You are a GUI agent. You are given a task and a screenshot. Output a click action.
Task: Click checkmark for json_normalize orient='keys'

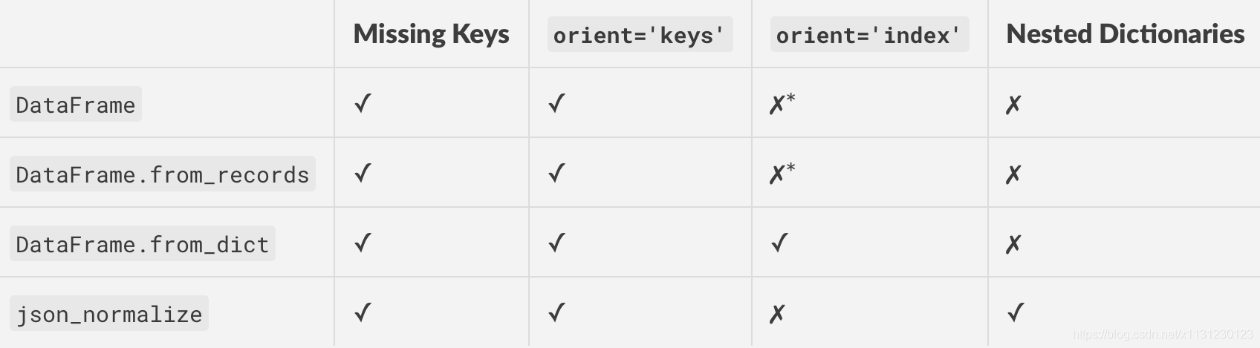point(556,313)
